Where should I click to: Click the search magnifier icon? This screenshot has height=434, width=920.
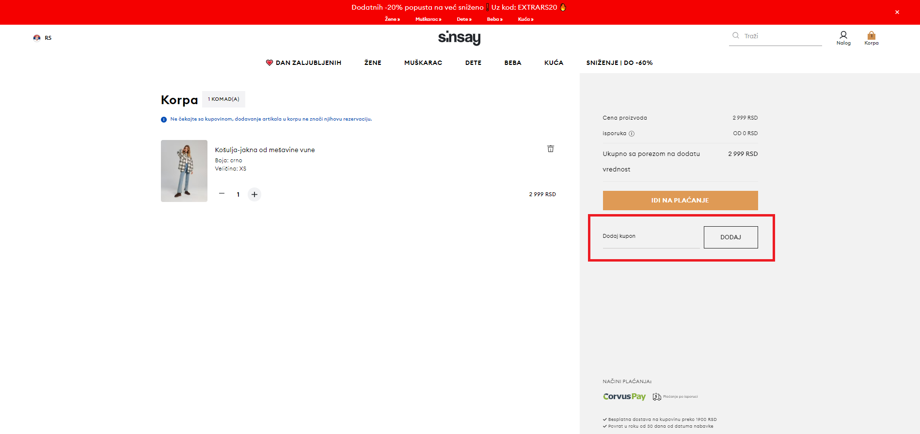[x=735, y=35]
